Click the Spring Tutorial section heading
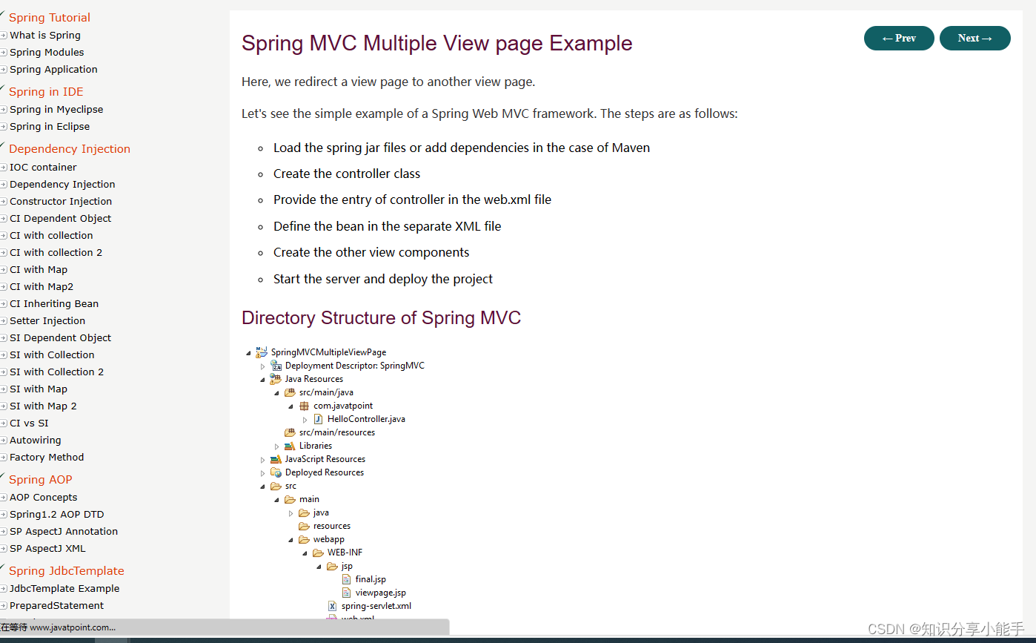Image resolution: width=1036 pixels, height=643 pixels. pyautogui.click(x=50, y=17)
